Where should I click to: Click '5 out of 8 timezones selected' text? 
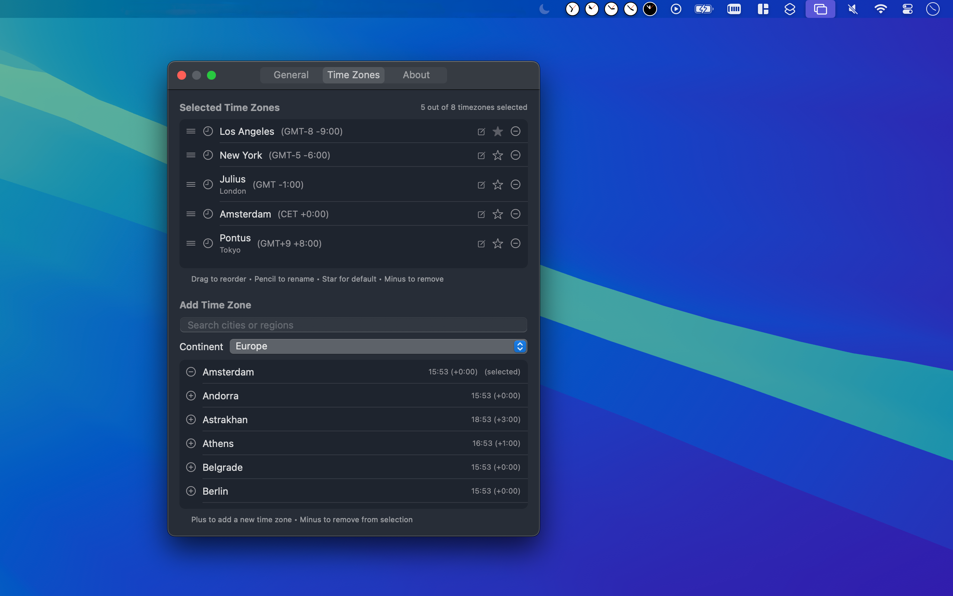coord(474,107)
